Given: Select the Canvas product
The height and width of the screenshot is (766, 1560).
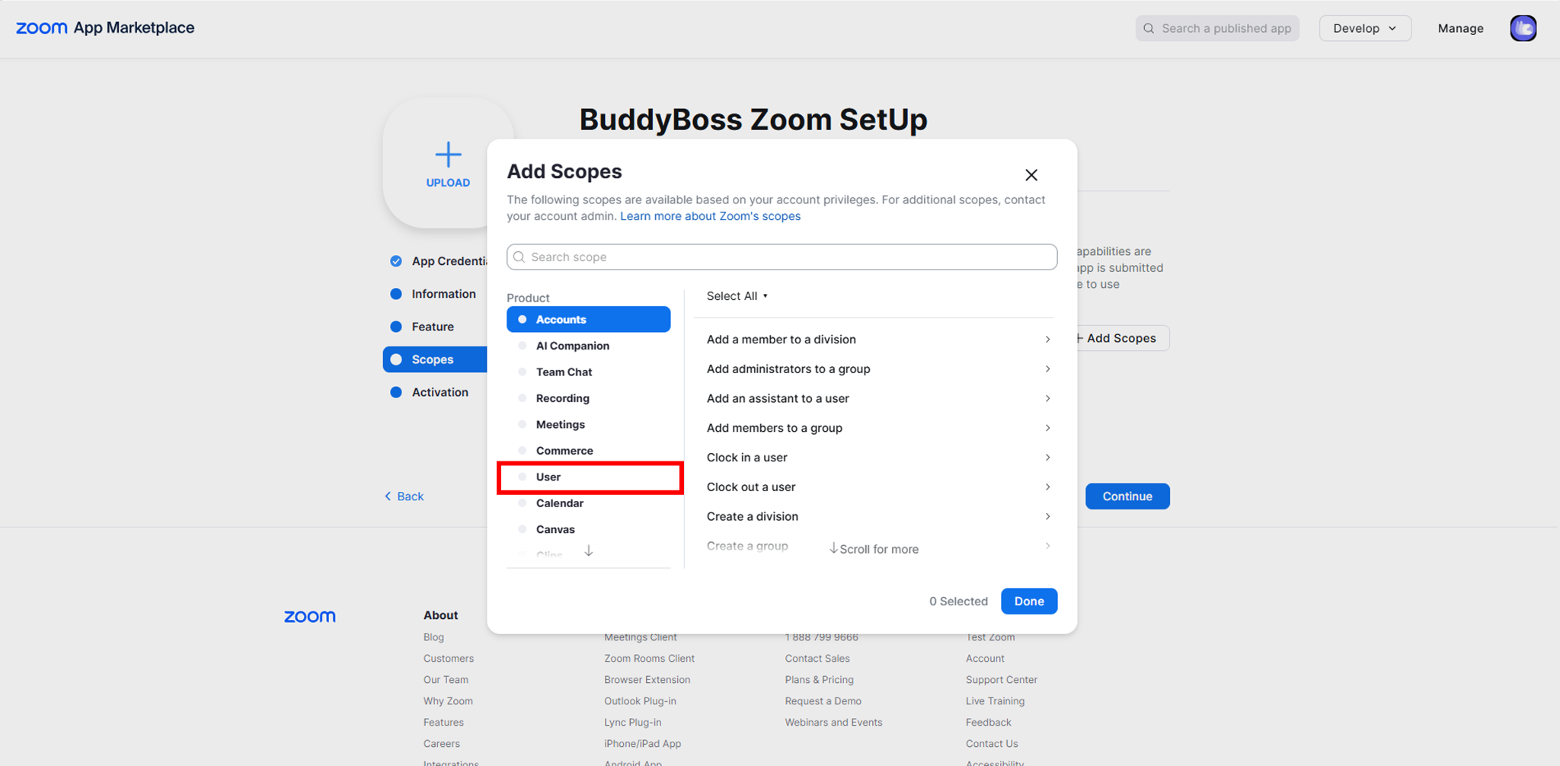Looking at the screenshot, I should 589,530.
